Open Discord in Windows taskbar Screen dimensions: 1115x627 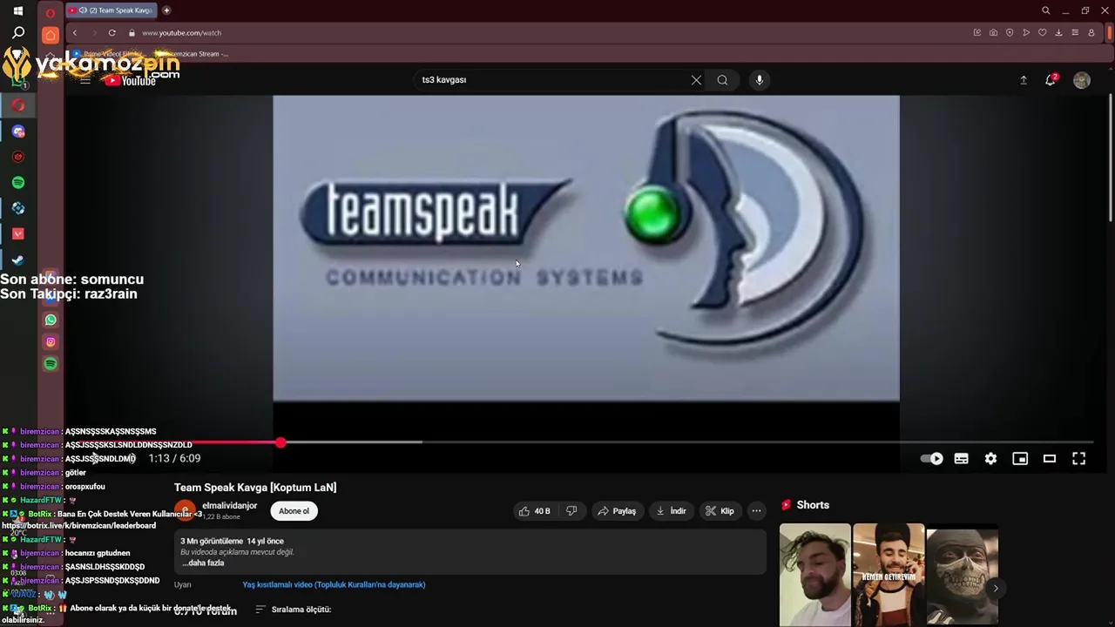(18, 131)
